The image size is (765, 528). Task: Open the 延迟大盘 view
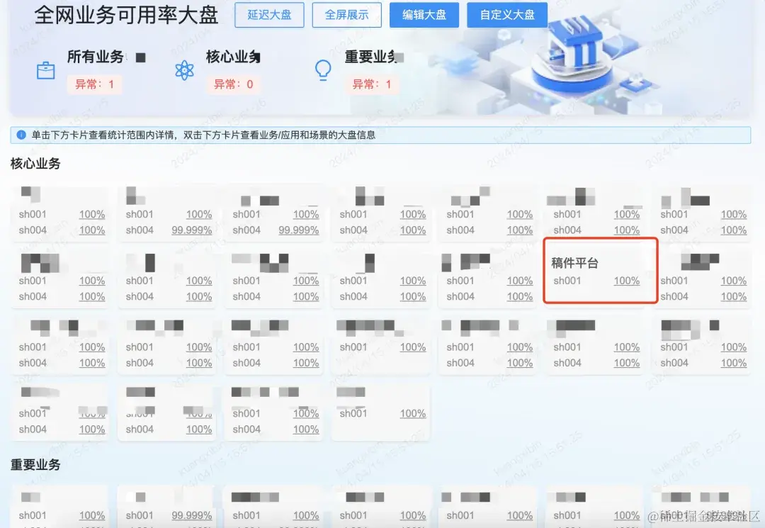tap(269, 15)
